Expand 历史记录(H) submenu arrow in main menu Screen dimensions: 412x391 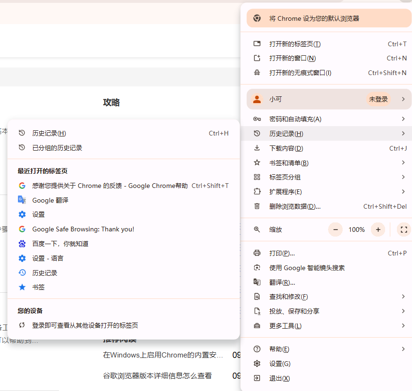(403, 134)
